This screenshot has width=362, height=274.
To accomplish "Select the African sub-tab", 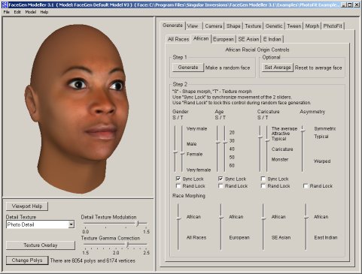I will (x=201, y=38).
